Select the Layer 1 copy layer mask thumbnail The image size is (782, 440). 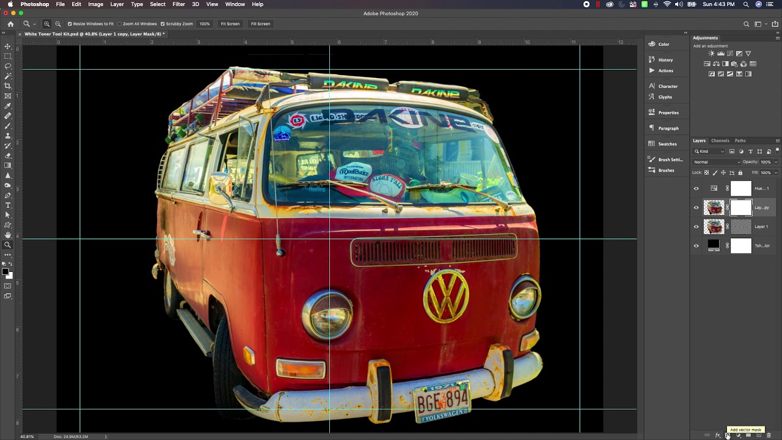tap(741, 208)
